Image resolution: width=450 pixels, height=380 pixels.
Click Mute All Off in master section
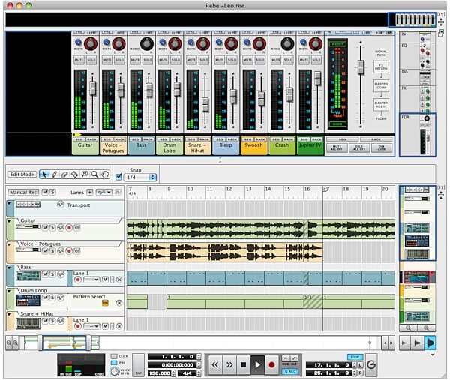click(337, 148)
